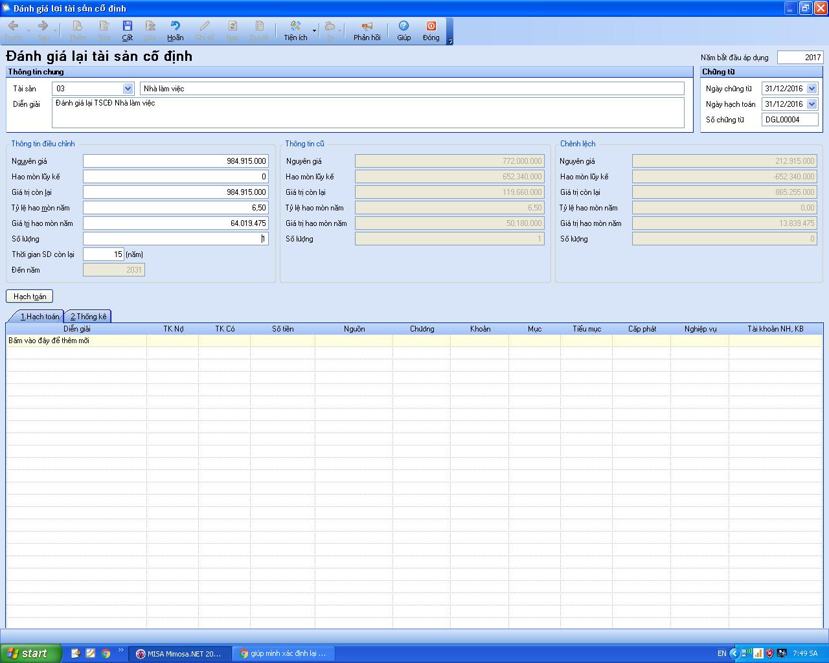Click the Số lượng adjustment field

pos(176,239)
